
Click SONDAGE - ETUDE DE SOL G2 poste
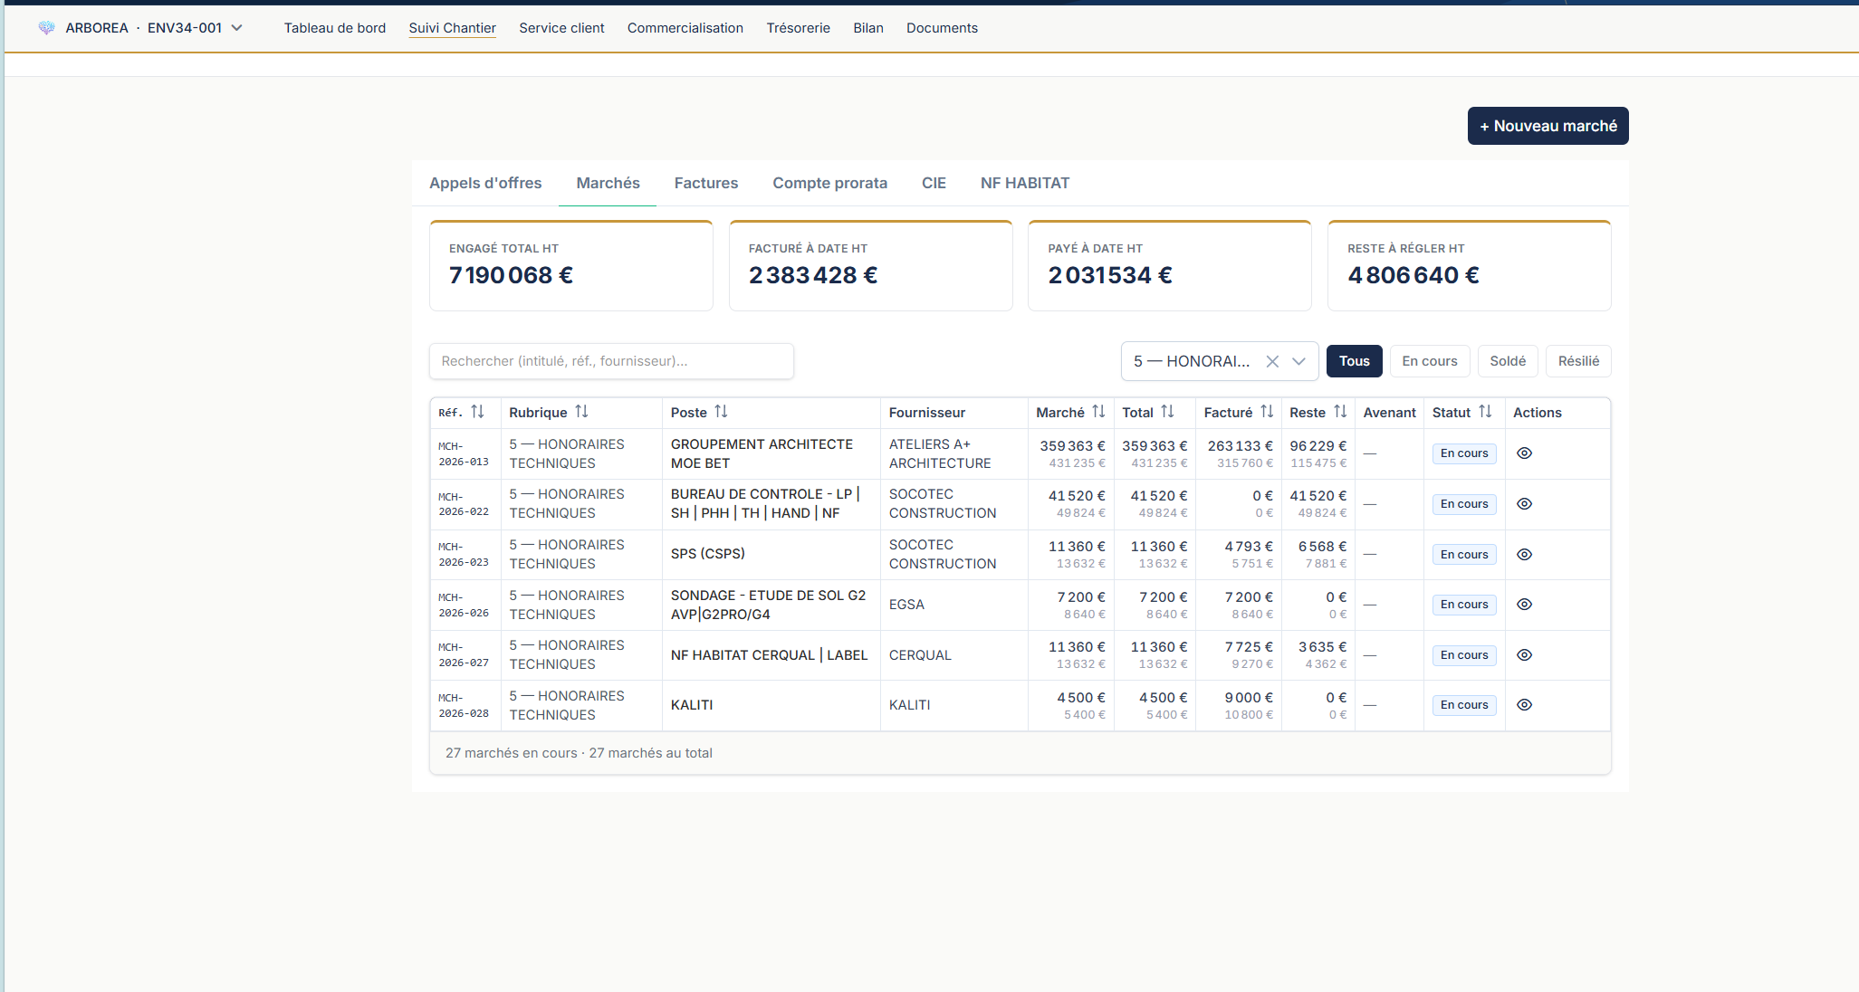point(768,605)
